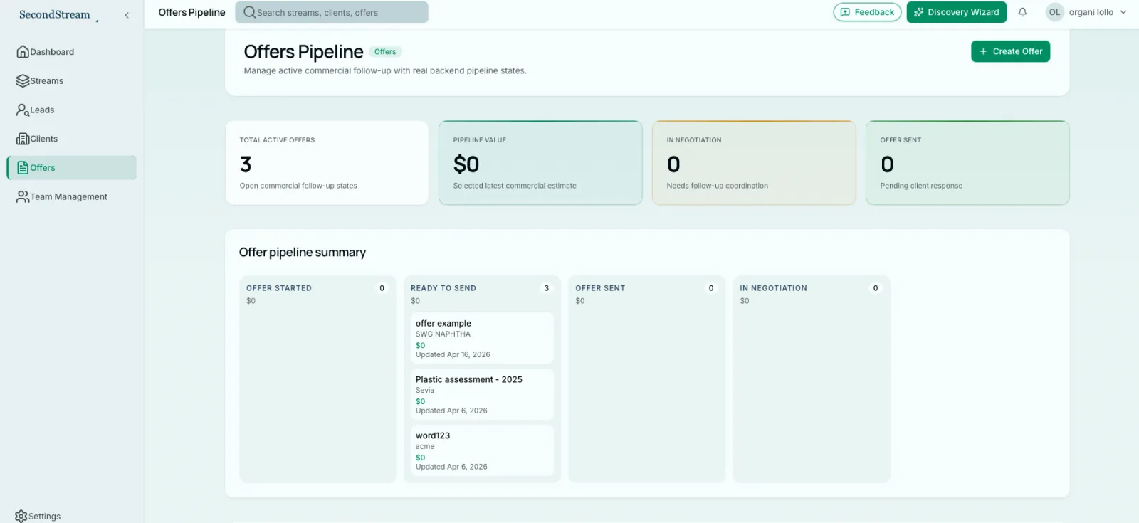Click the 'READY TO SEND' column header
The image size is (1139, 523).
(443, 288)
